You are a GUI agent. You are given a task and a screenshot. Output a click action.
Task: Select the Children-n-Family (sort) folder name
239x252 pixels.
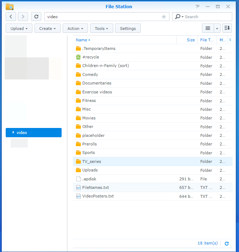[x=106, y=66]
